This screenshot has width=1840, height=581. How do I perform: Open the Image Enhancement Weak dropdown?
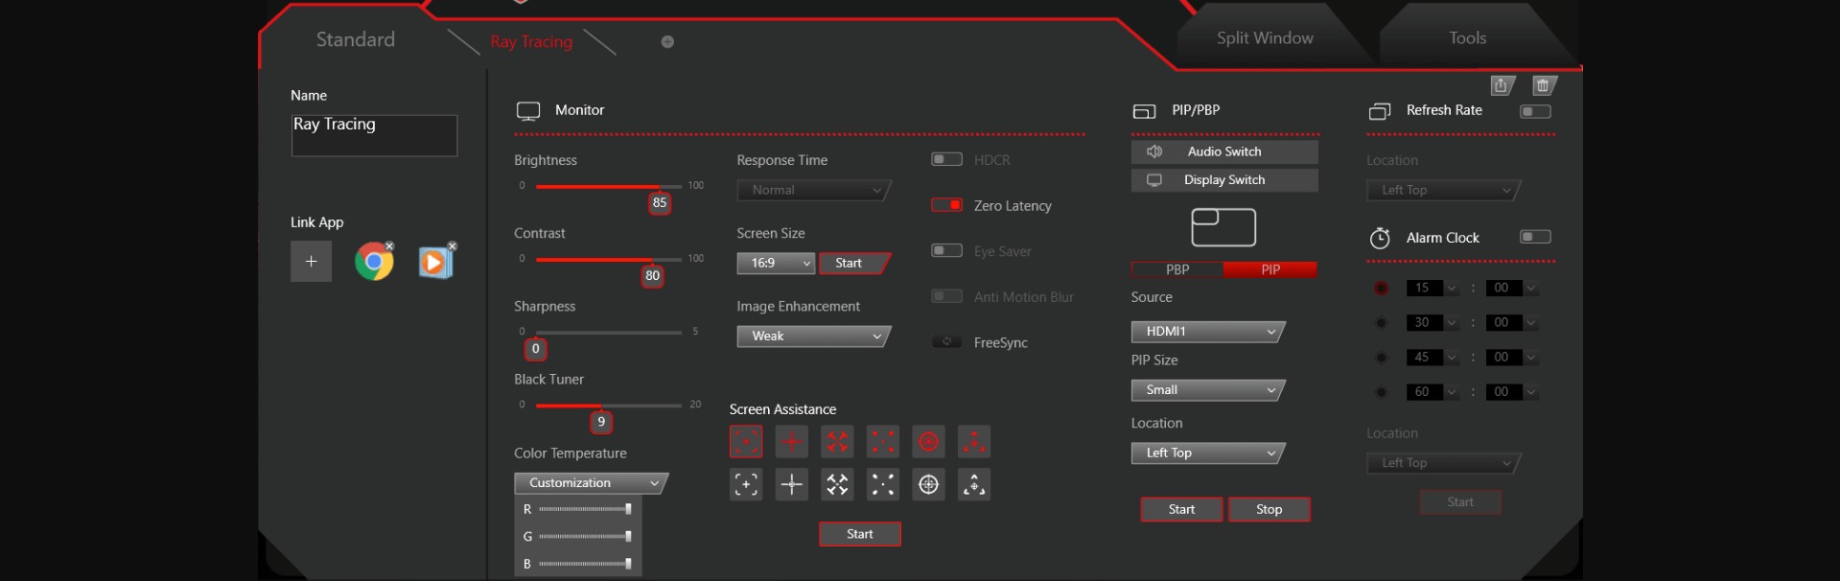813,337
